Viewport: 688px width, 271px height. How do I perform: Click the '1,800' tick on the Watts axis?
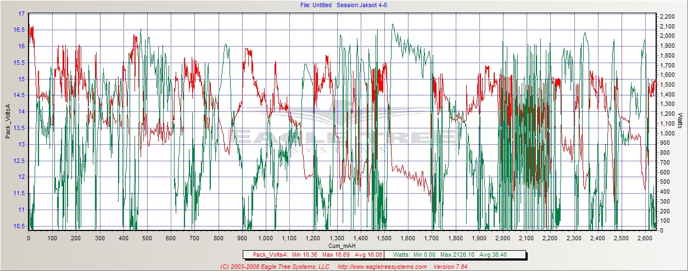pos(667,55)
